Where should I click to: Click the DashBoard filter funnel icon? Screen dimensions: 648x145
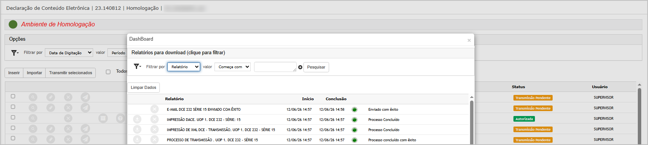[137, 67]
